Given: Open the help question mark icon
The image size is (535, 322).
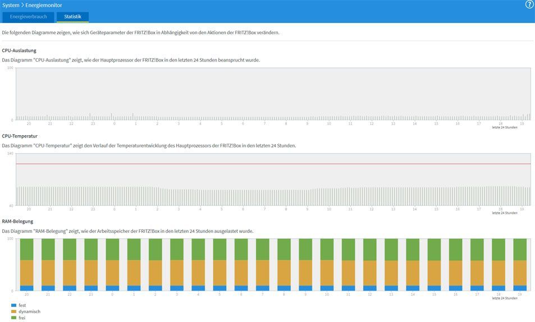Looking at the screenshot, I should 529,4.
